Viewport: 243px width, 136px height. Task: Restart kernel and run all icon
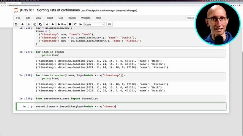coord(80,24)
